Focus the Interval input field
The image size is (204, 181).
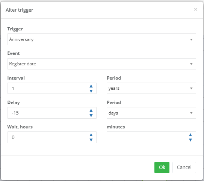[48, 88]
